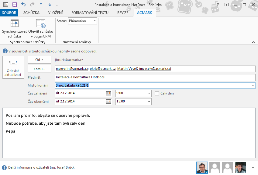This screenshot has width=258, height=175.
Task: Select the ACMARK ribbon tab
Action: click(144, 13)
